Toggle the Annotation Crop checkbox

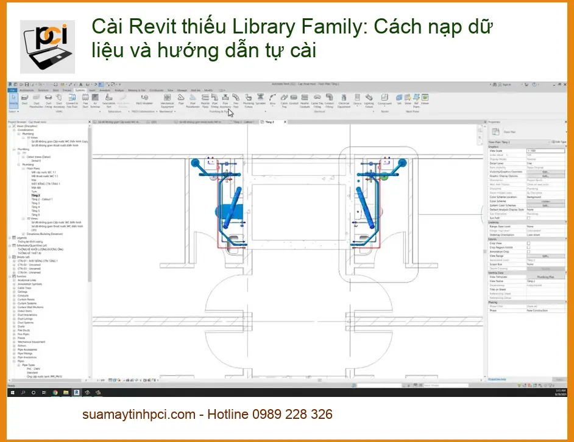coord(529,251)
